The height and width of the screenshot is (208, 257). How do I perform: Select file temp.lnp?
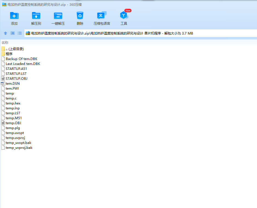click(13, 108)
